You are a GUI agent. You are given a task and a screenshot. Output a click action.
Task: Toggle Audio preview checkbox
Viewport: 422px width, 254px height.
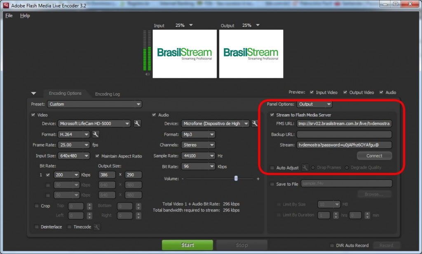tap(381, 92)
